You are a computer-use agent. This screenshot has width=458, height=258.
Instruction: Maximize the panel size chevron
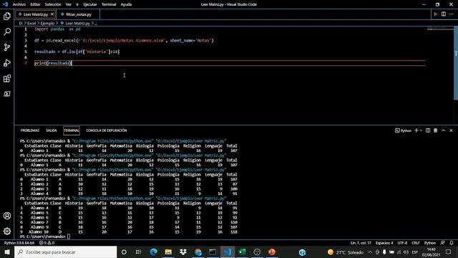[x=444, y=130]
